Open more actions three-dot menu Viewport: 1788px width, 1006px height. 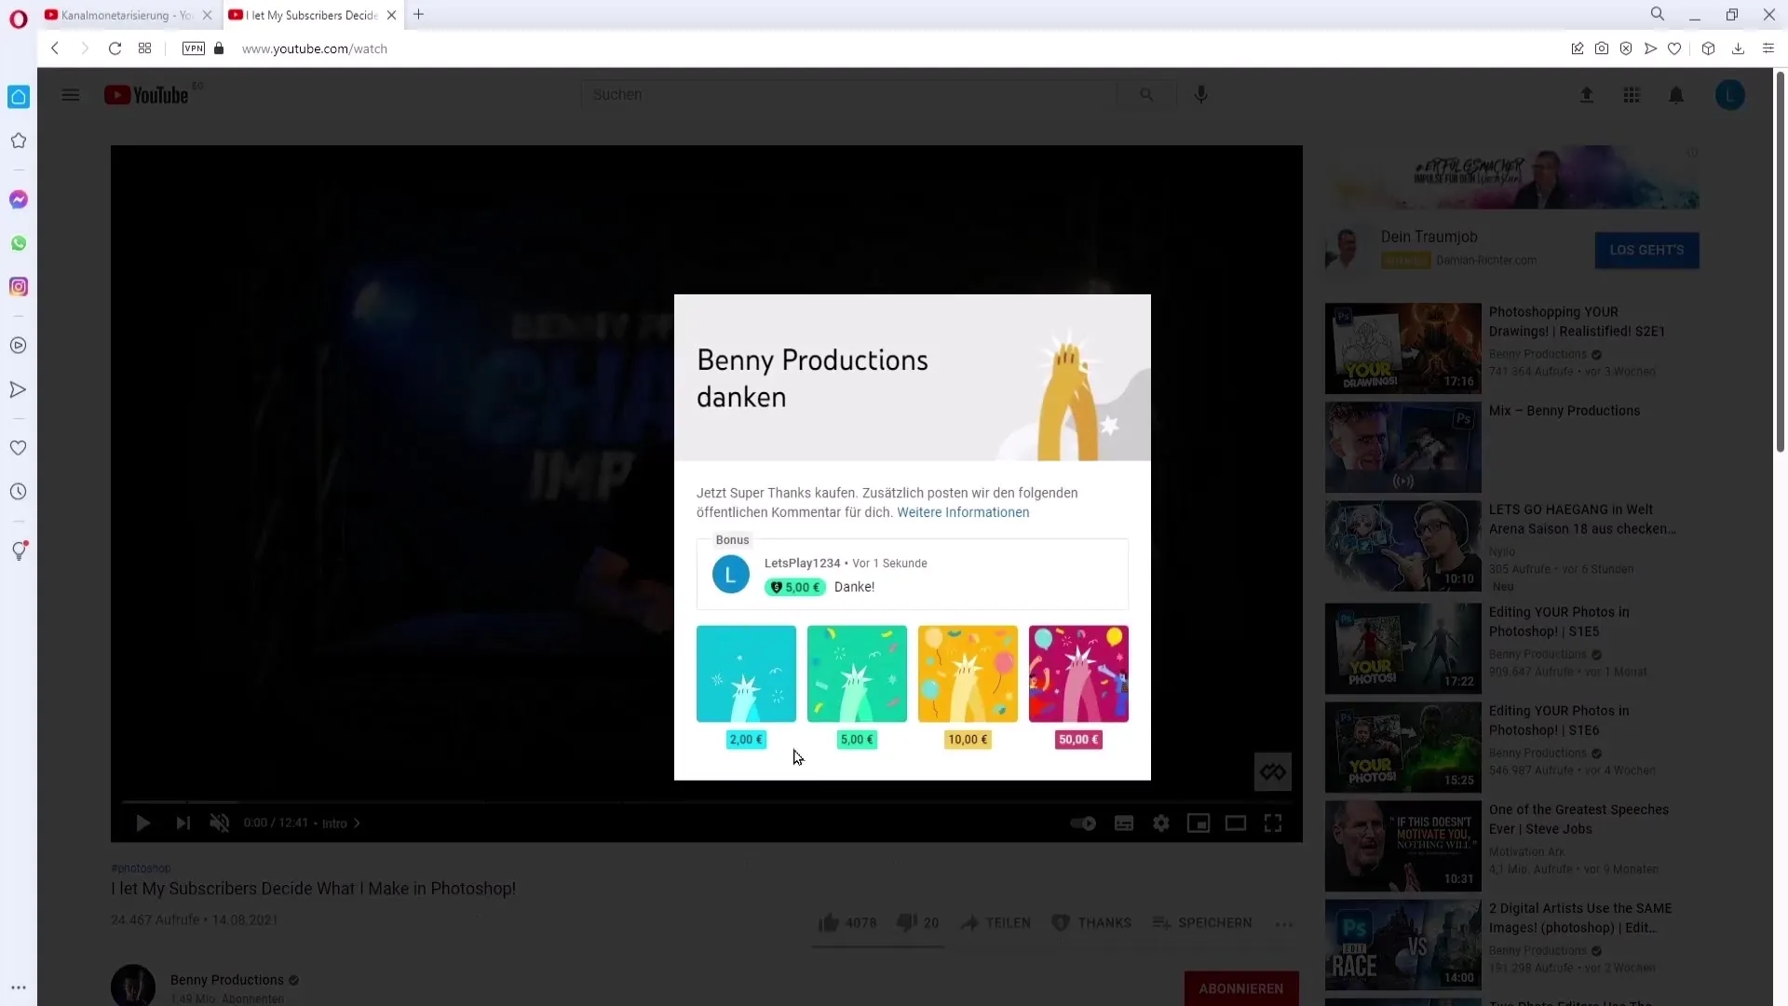(x=1284, y=924)
